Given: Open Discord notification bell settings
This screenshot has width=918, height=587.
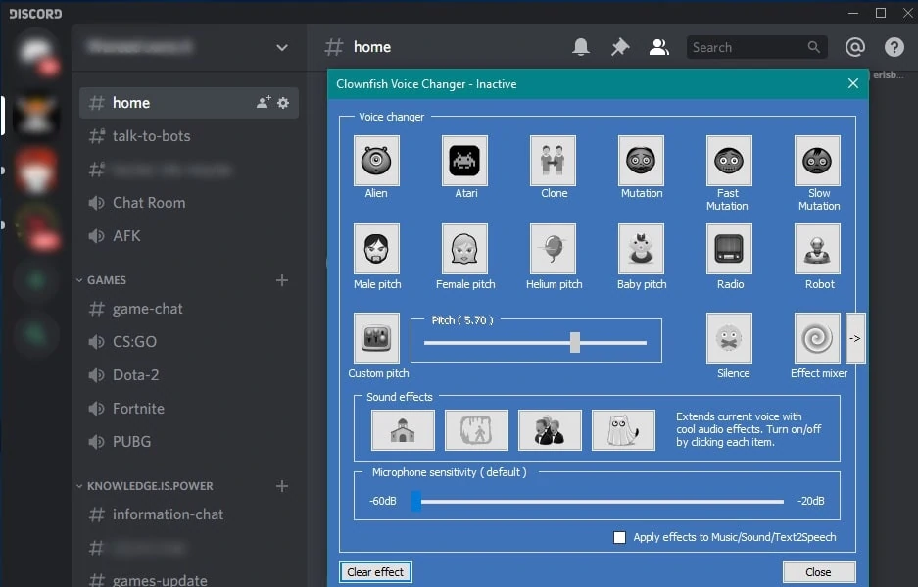Looking at the screenshot, I should pyautogui.click(x=581, y=47).
